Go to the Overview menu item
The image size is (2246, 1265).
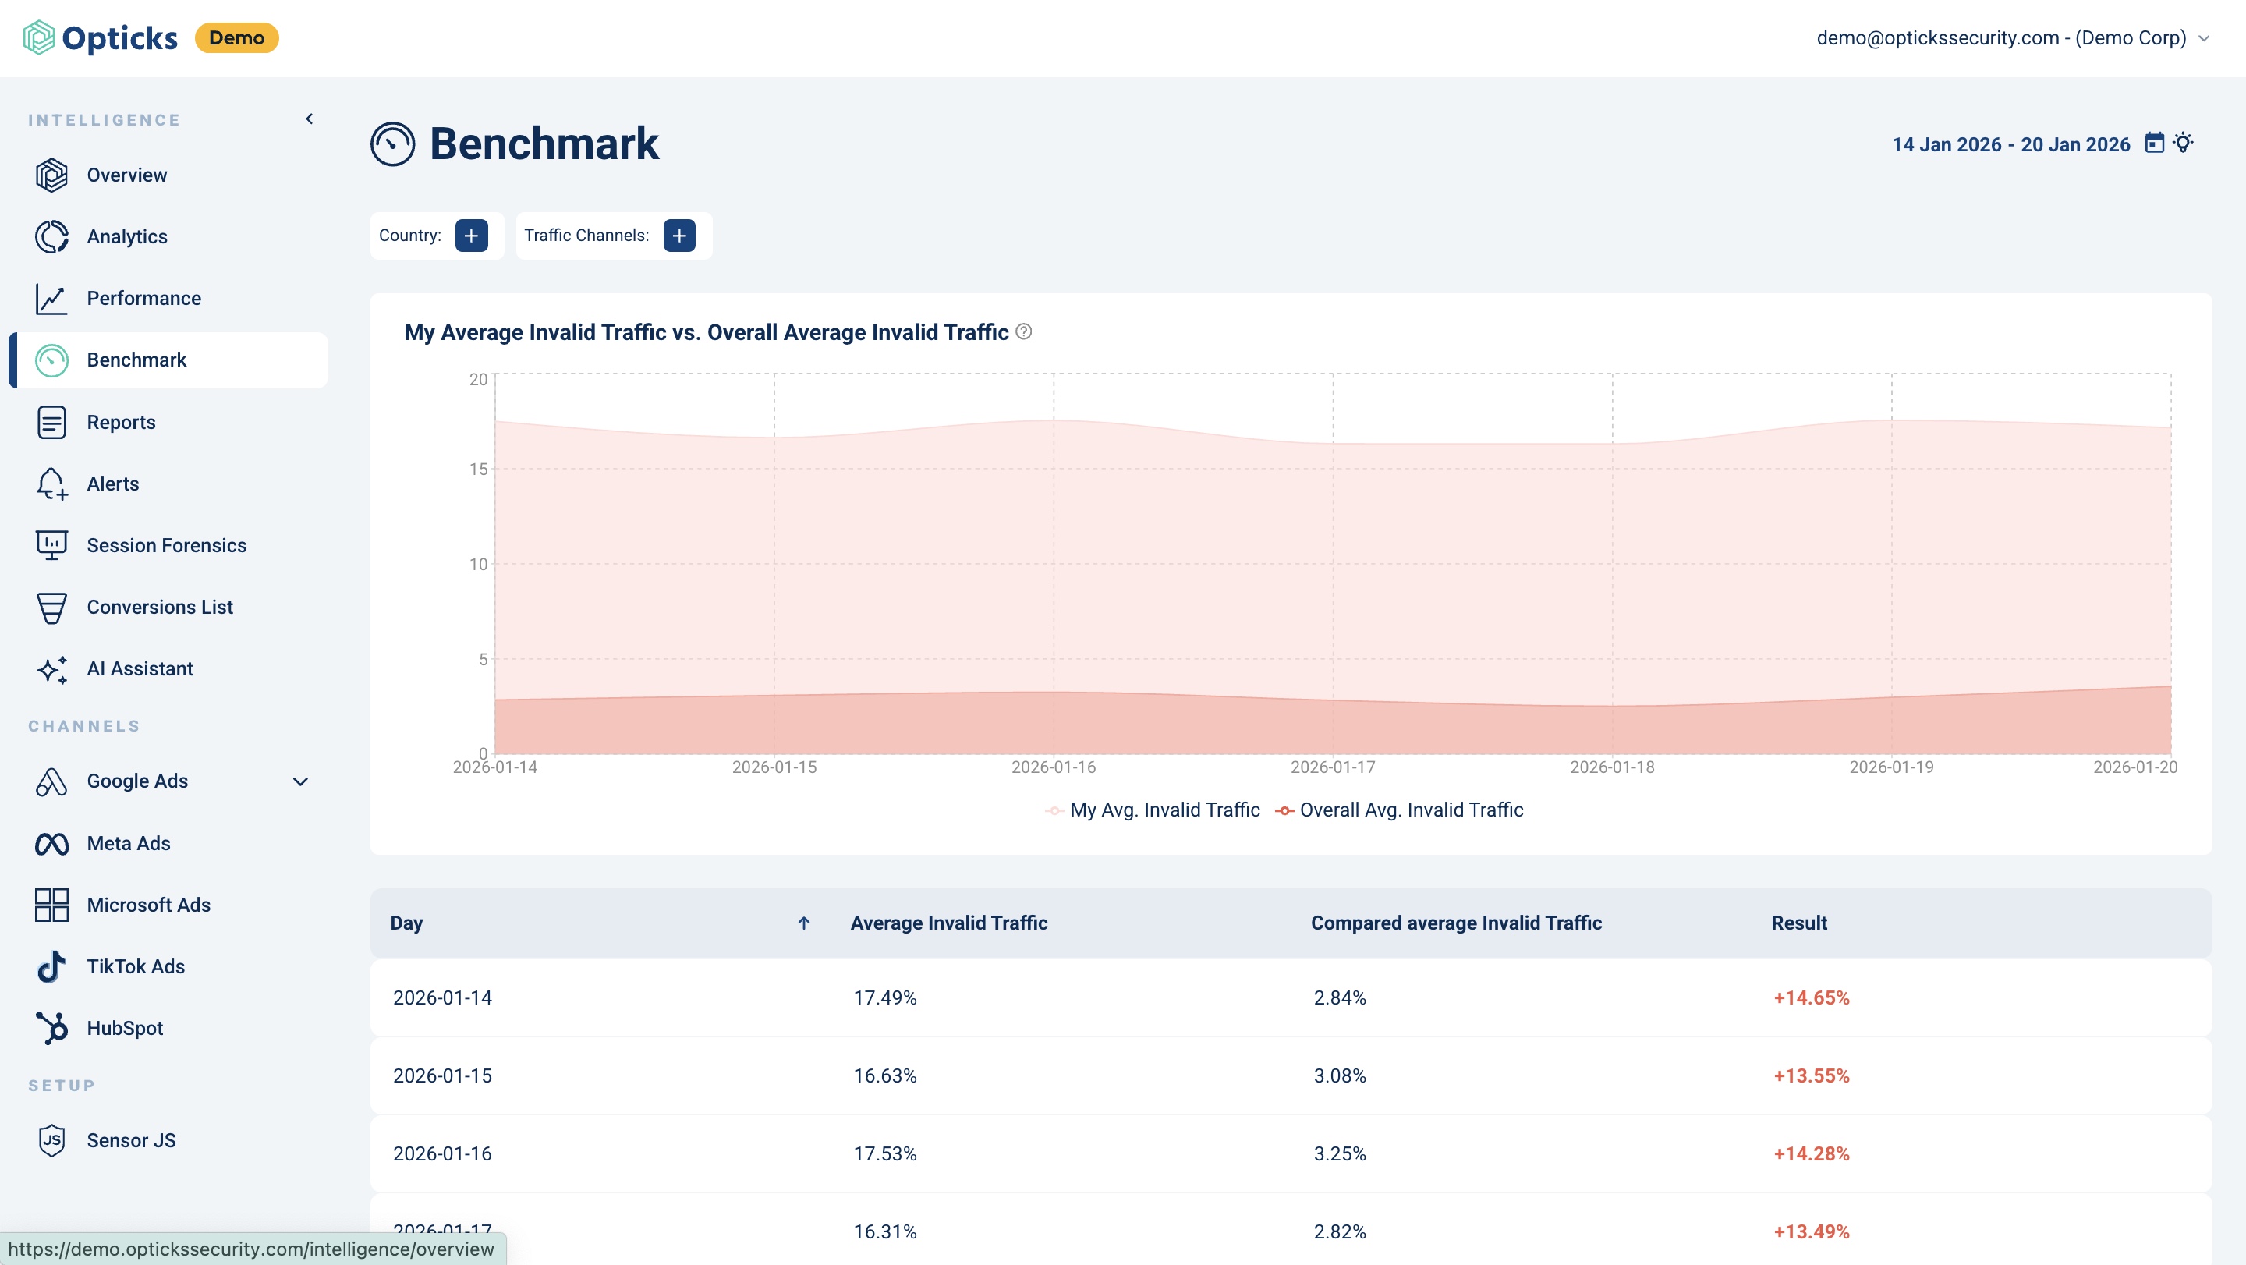(126, 175)
